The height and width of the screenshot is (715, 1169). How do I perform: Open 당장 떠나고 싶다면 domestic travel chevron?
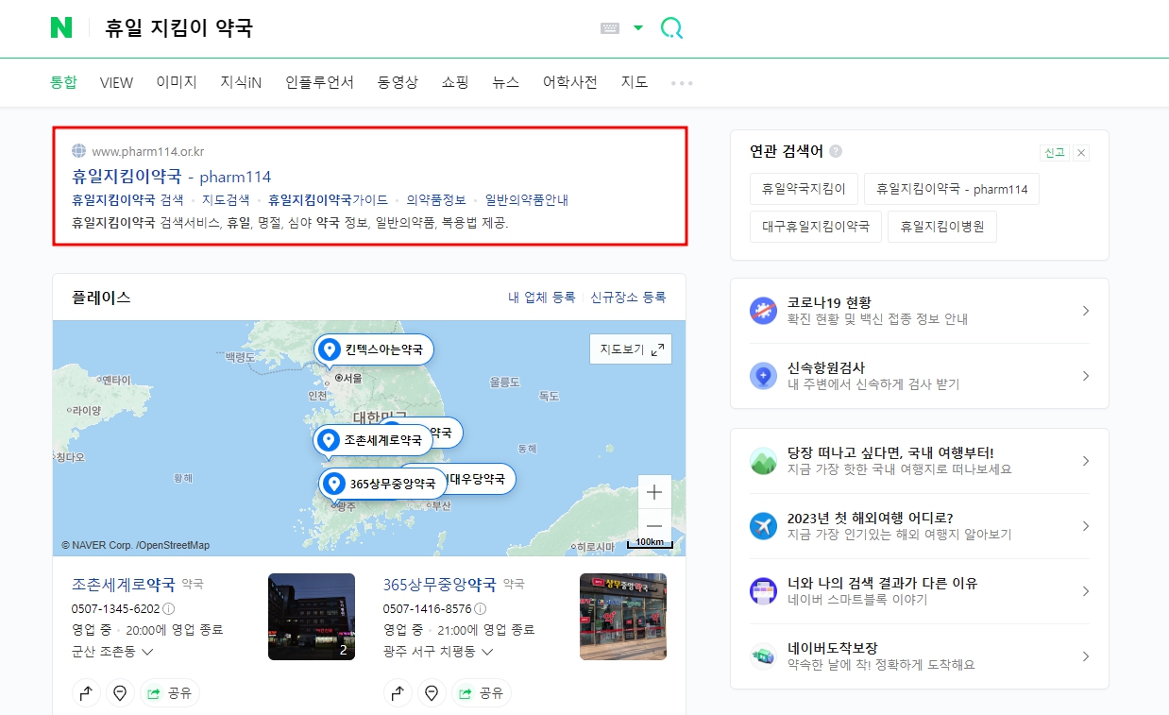coord(1086,461)
